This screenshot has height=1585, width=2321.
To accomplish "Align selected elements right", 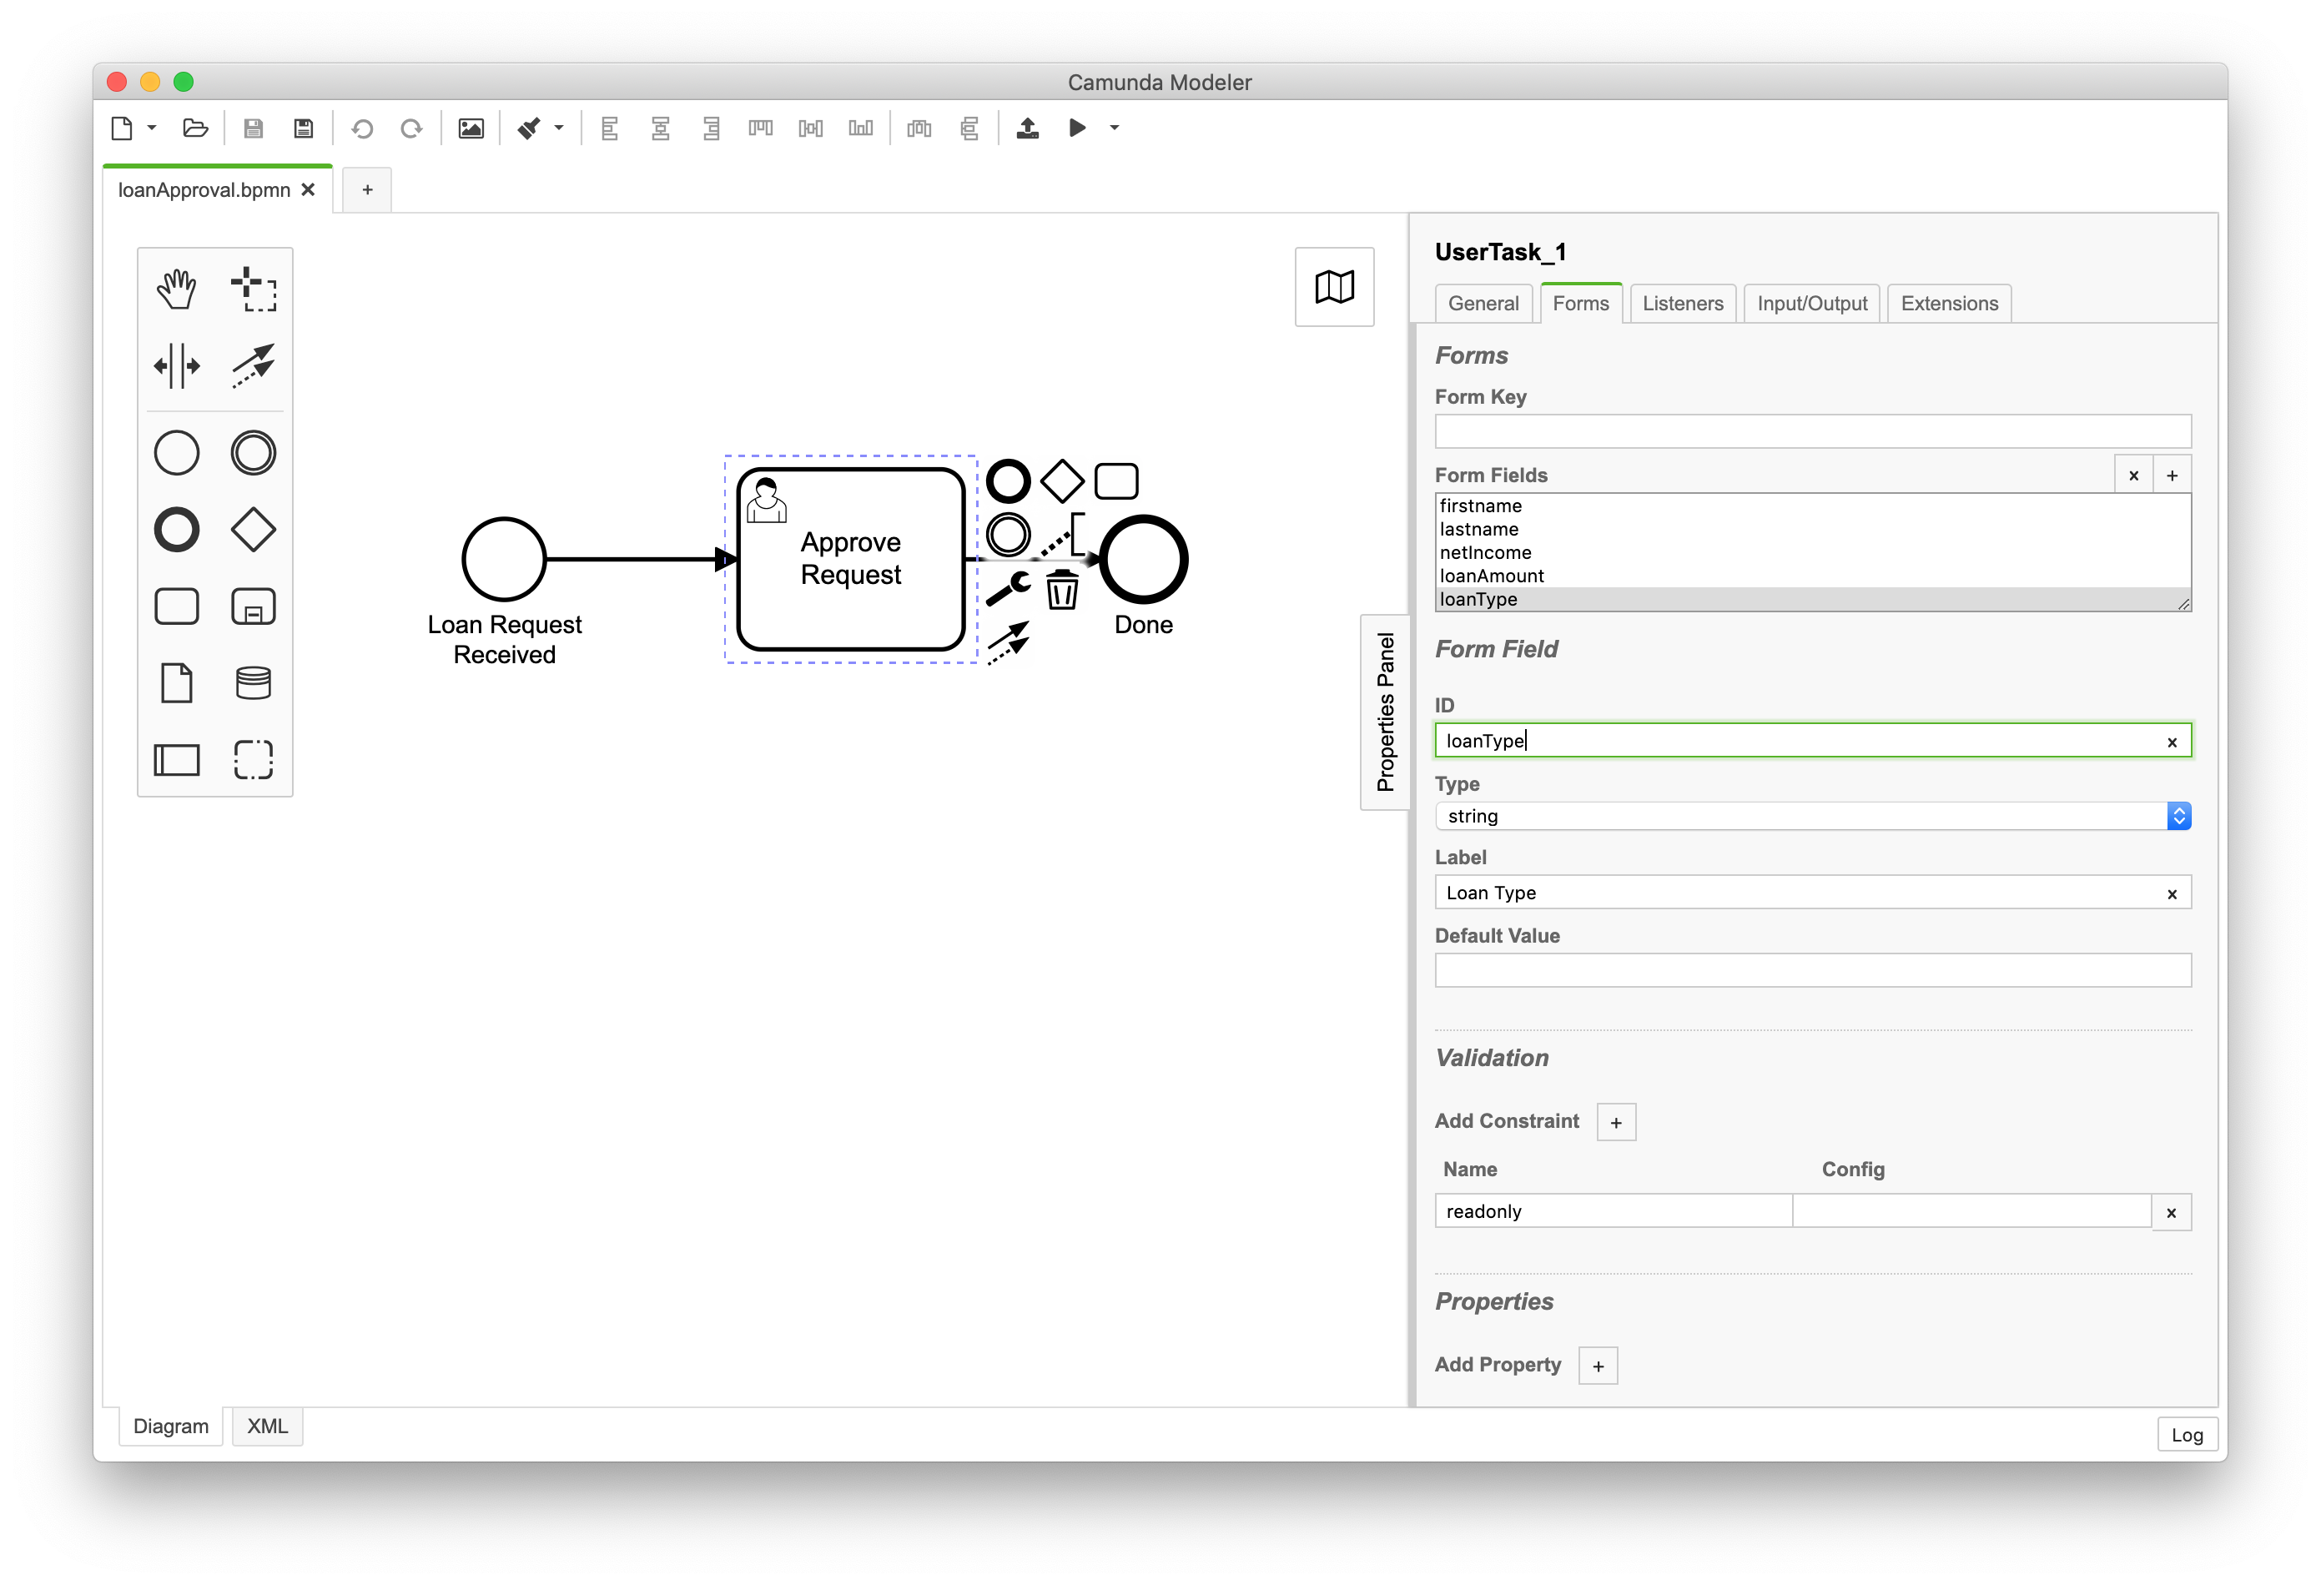I will [711, 128].
